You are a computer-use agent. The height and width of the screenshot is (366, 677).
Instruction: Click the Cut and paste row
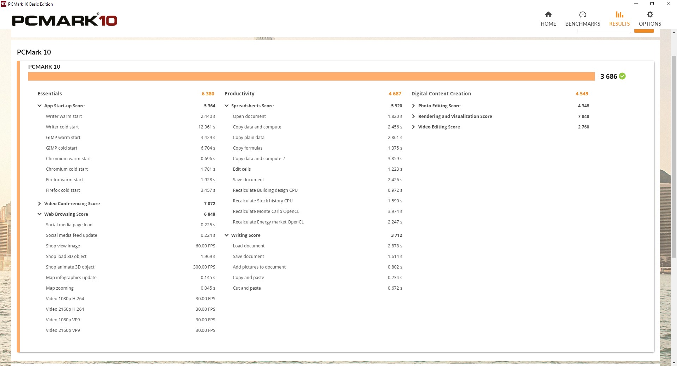[317, 288]
